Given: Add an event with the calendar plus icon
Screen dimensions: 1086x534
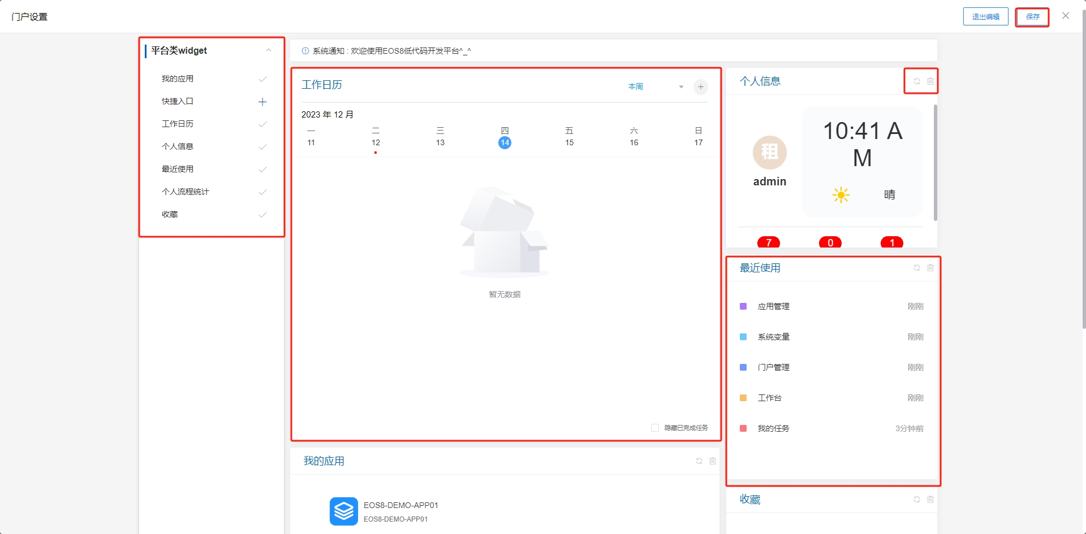Looking at the screenshot, I should pyautogui.click(x=700, y=87).
